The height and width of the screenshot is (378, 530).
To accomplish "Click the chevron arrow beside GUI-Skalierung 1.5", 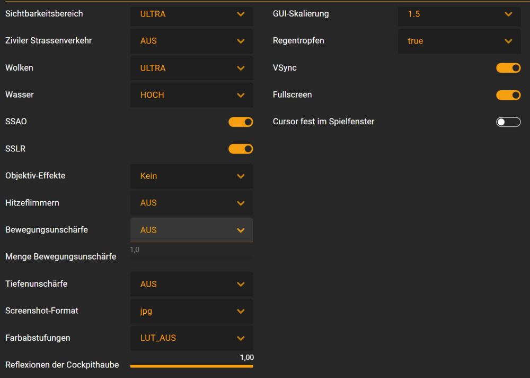I will (508, 14).
